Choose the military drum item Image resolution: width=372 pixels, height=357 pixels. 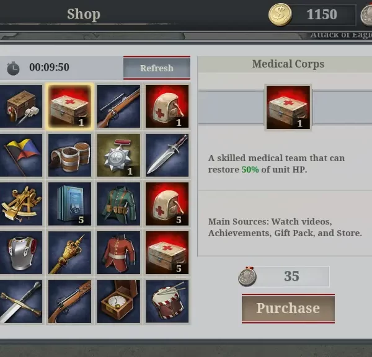(167, 301)
